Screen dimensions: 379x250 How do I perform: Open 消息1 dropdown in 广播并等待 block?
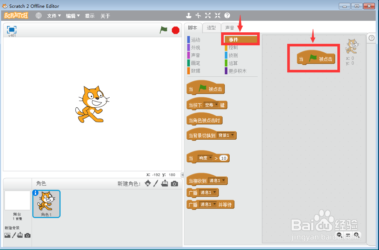point(208,204)
